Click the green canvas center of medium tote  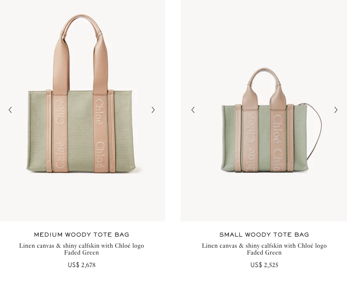pyautogui.click(x=80, y=131)
